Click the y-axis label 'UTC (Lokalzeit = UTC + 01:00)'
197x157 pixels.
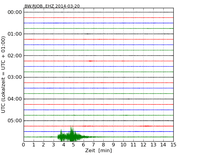pos(3,75)
